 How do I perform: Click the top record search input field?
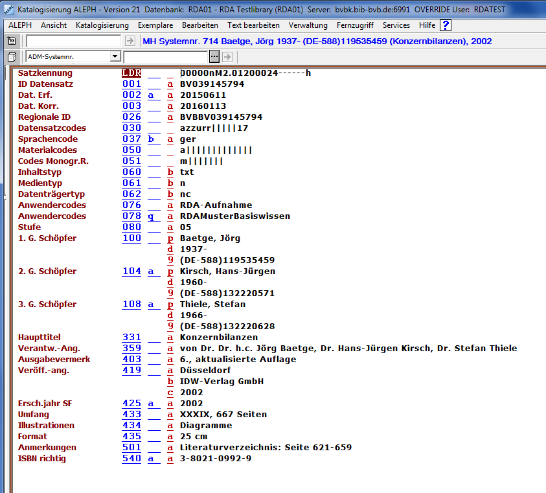click(73, 41)
